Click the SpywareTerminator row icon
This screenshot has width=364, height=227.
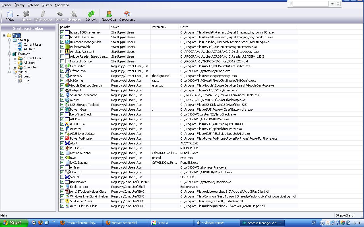click(67, 95)
